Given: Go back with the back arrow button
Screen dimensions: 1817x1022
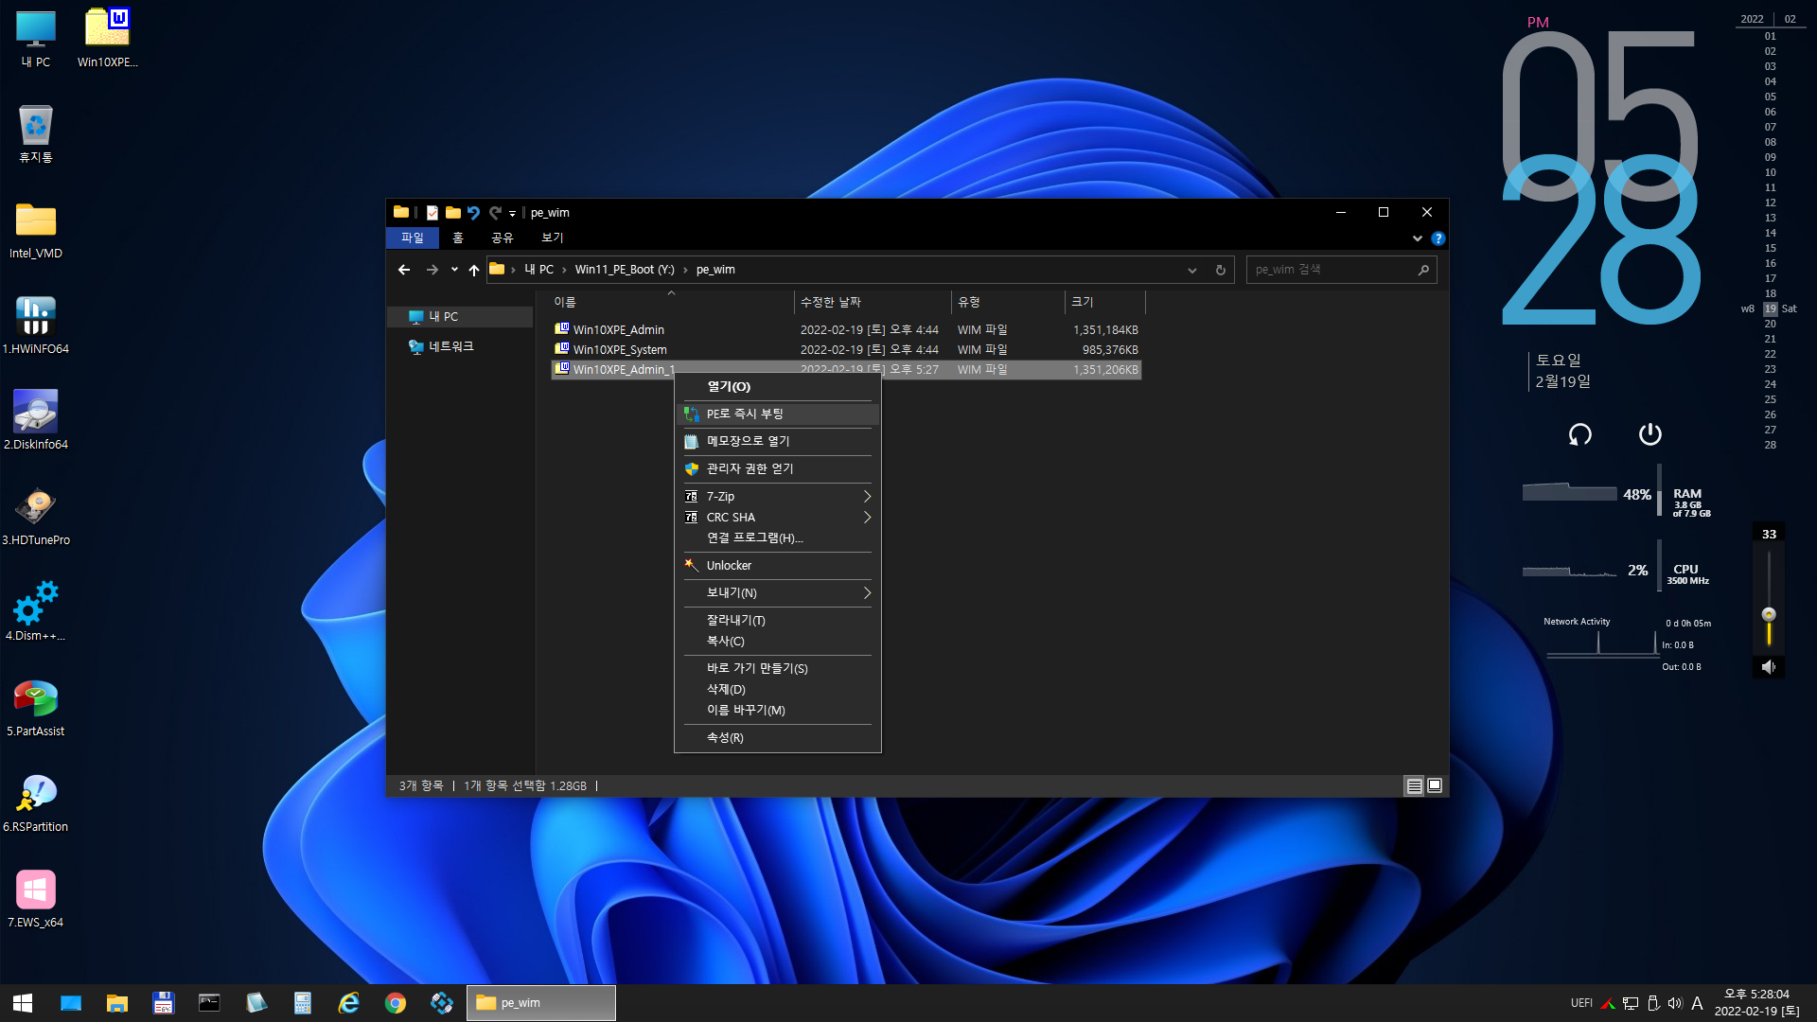Looking at the screenshot, I should [x=404, y=271].
